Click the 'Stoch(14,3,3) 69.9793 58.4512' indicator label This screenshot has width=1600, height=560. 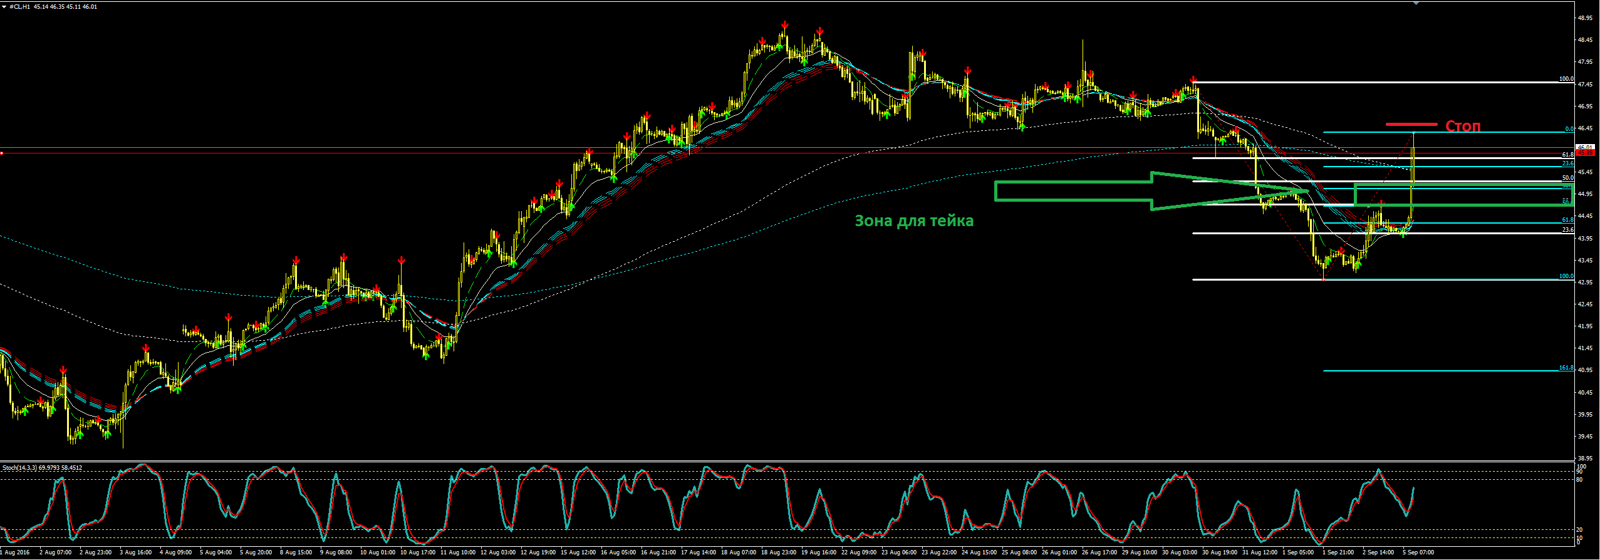click(x=42, y=468)
